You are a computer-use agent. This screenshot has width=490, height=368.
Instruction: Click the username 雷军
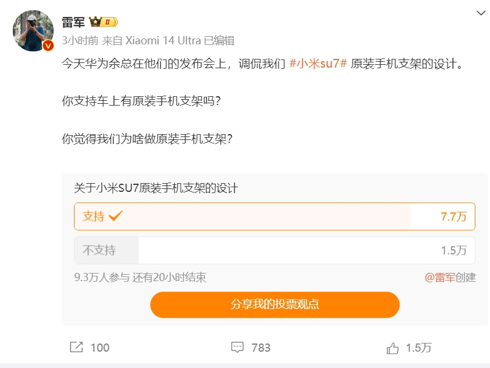(x=73, y=22)
